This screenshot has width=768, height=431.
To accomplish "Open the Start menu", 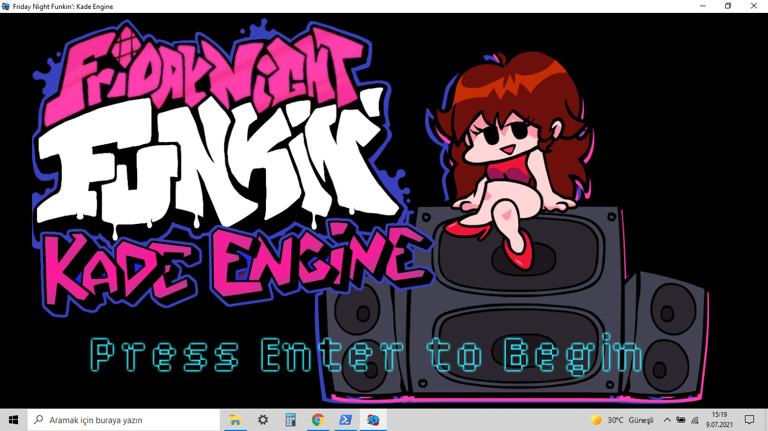I will 13,419.
